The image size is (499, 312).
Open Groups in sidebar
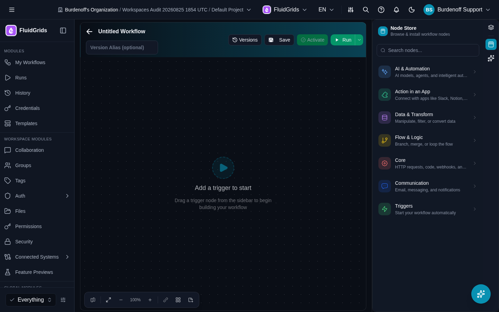click(x=37, y=165)
